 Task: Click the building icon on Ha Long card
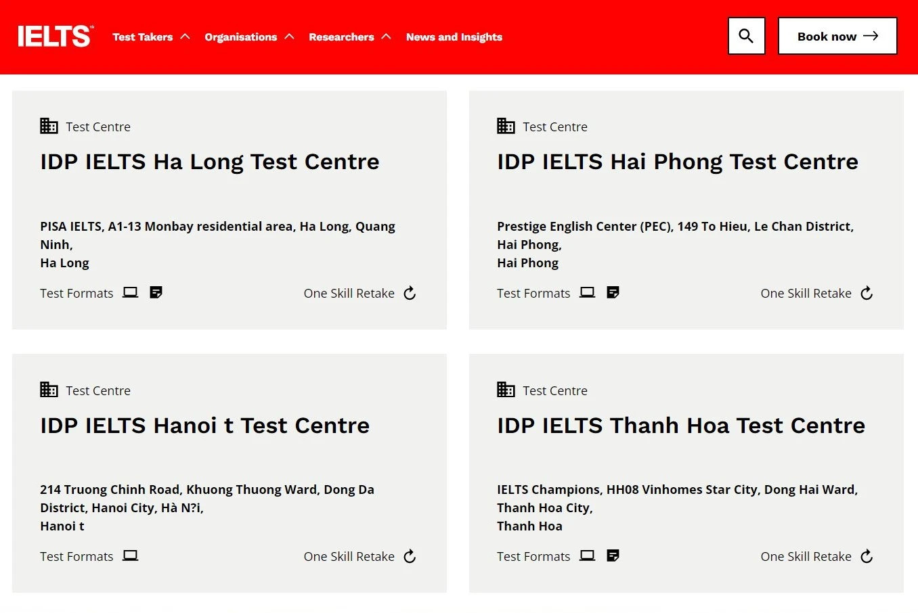click(x=48, y=125)
